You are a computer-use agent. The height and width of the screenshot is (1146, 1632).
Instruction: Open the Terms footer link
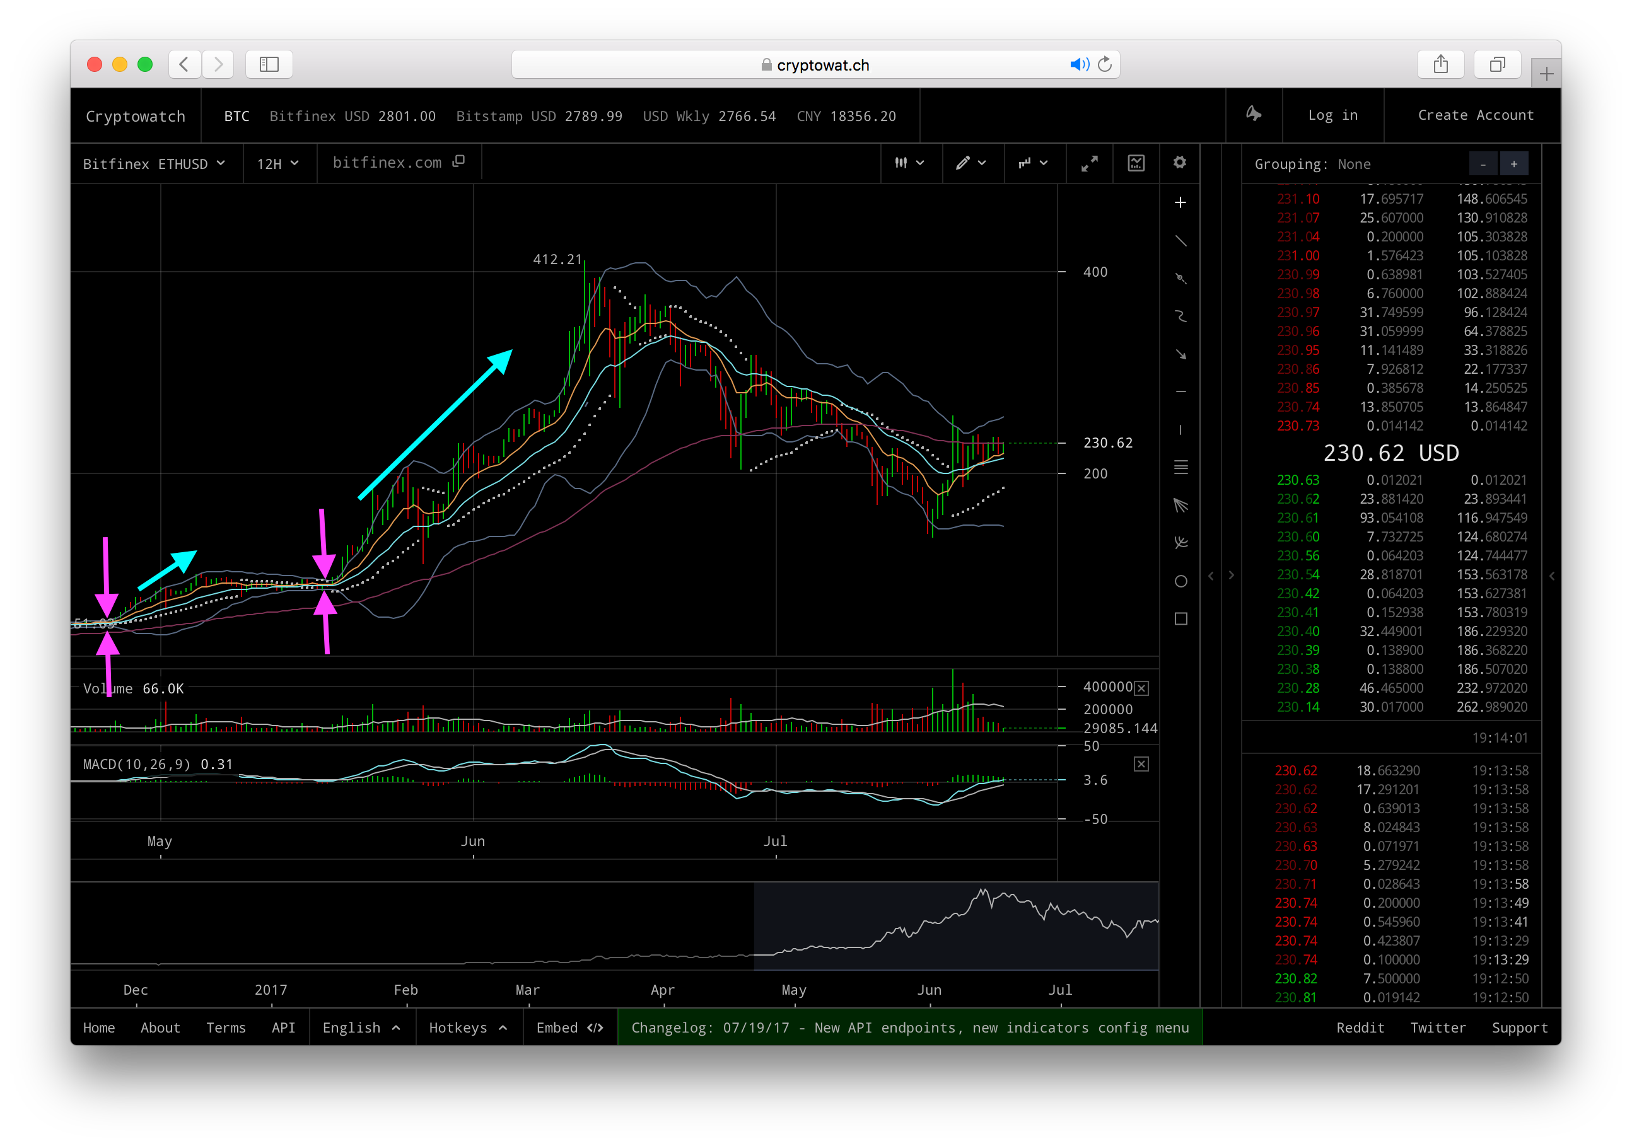[x=226, y=1028]
